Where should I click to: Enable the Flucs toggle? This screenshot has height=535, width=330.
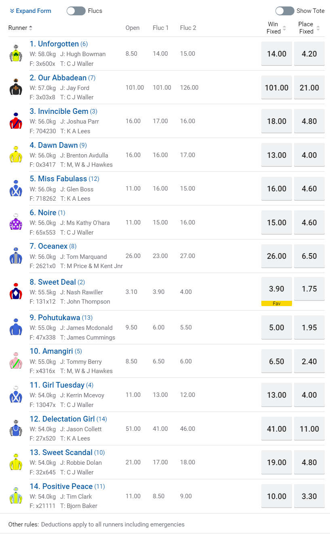tap(76, 11)
